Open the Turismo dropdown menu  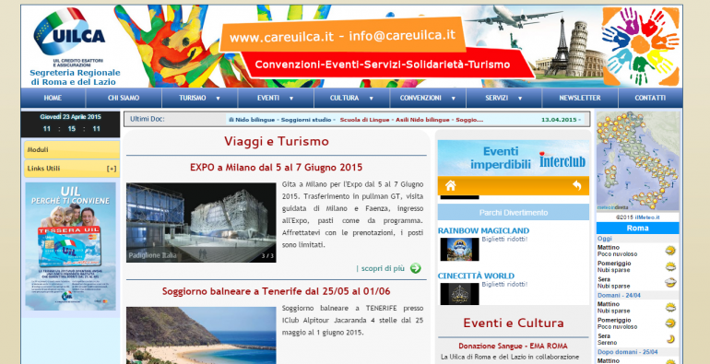pos(200,98)
